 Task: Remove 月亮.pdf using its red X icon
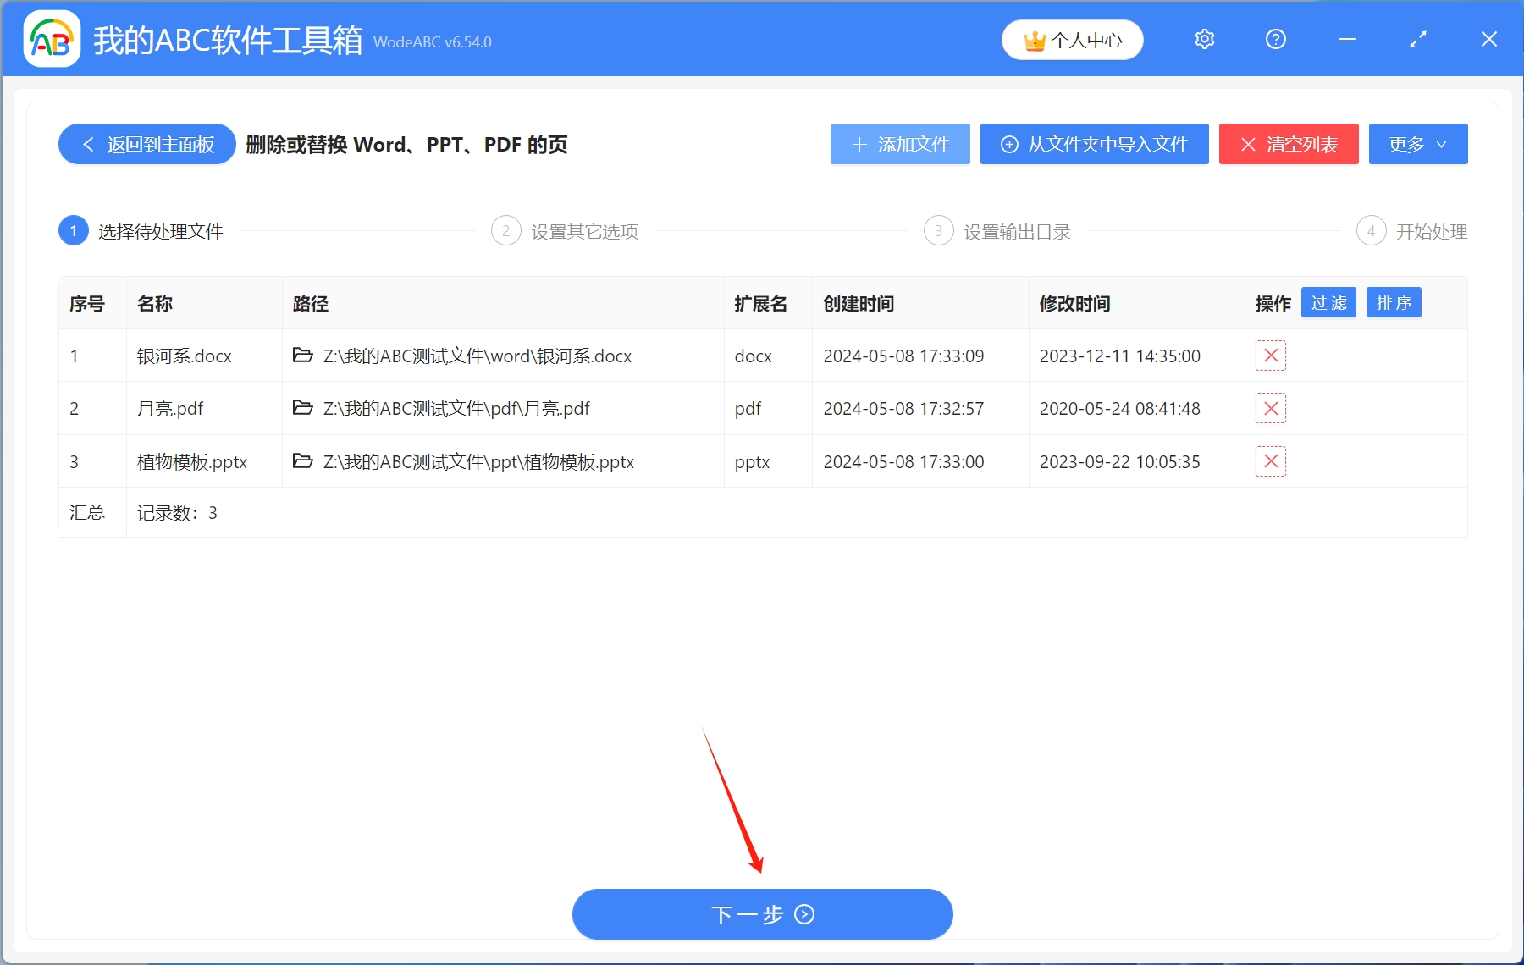point(1270,408)
